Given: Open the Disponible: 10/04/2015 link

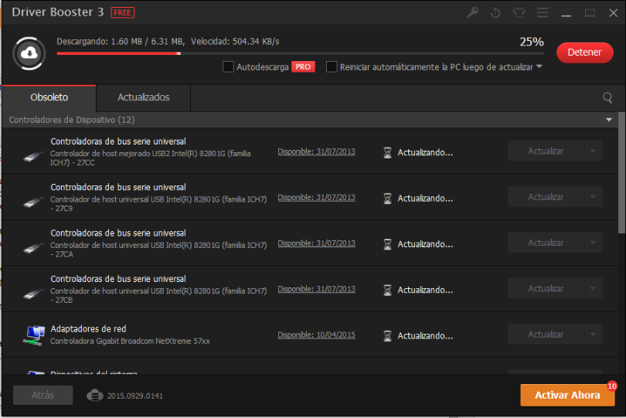Looking at the screenshot, I should pyautogui.click(x=316, y=335).
